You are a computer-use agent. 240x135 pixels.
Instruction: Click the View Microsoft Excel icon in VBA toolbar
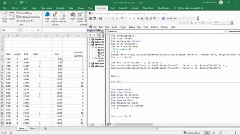click(x=91, y=18)
